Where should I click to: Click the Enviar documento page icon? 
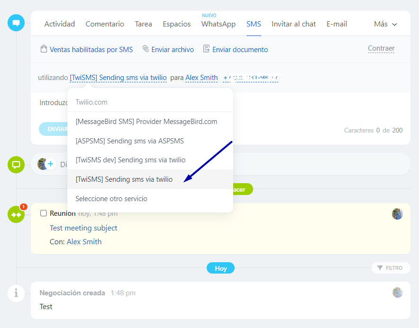pos(206,49)
